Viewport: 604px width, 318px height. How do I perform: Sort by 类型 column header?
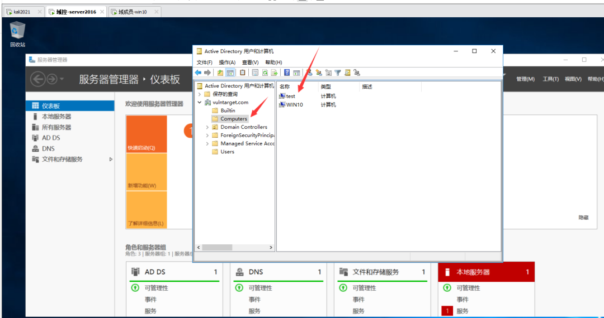point(338,87)
